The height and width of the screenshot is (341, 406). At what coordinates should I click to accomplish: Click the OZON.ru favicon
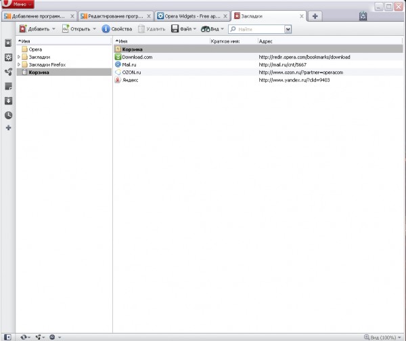pyautogui.click(x=118, y=72)
